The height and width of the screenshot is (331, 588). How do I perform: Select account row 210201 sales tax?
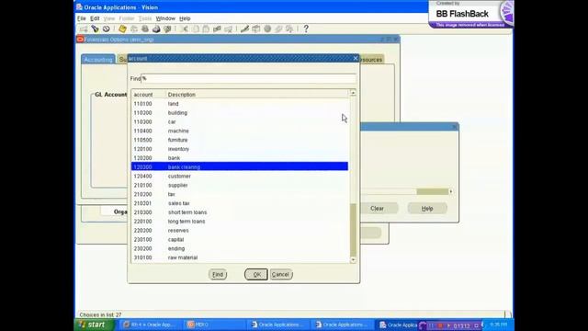point(240,203)
